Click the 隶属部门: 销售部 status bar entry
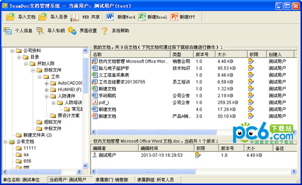Screen dimensions: 302x185 pos(112,180)
